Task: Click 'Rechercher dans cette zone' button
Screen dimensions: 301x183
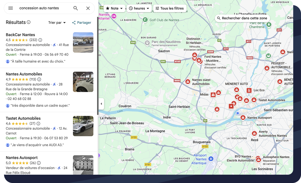Action: point(242,18)
